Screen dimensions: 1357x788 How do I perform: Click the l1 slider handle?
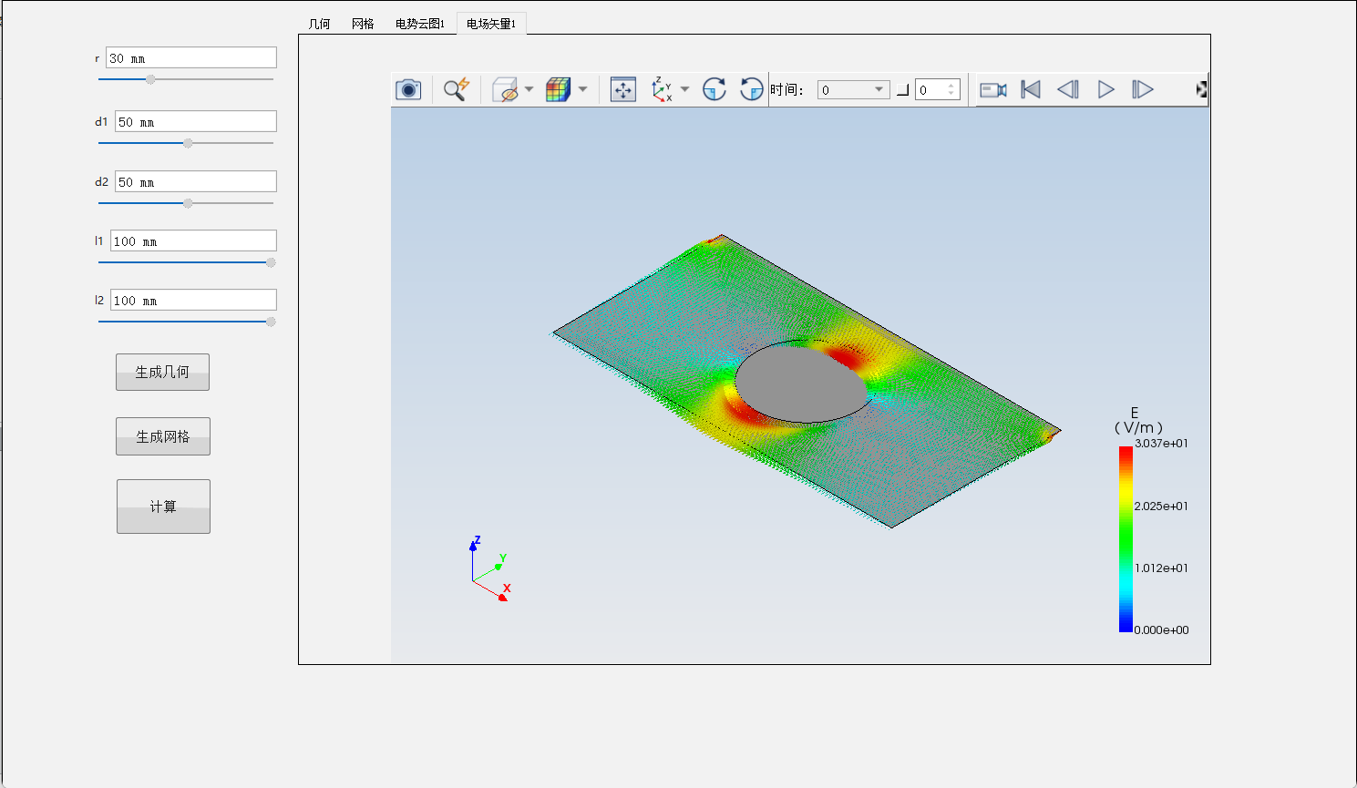(271, 262)
